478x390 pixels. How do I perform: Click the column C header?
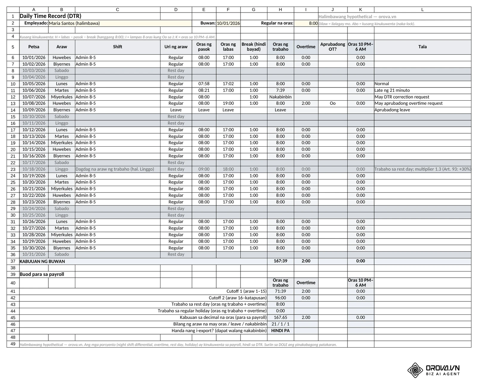point(117,10)
